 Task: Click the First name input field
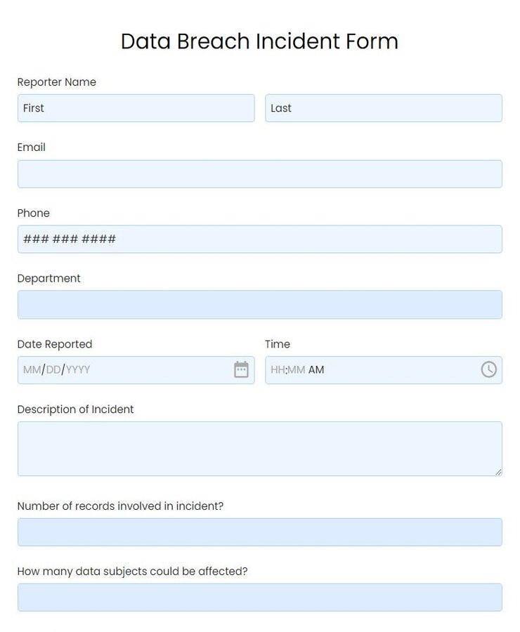click(x=136, y=107)
